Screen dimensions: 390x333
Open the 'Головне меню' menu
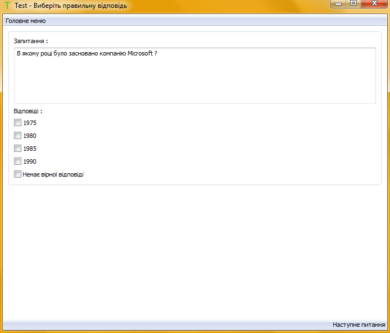[x=26, y=21]
